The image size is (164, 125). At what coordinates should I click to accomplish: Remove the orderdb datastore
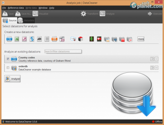156,68
